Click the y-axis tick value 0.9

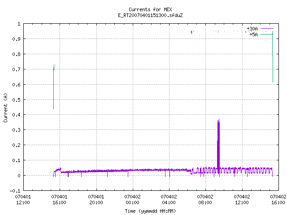[x=16, y=39]
